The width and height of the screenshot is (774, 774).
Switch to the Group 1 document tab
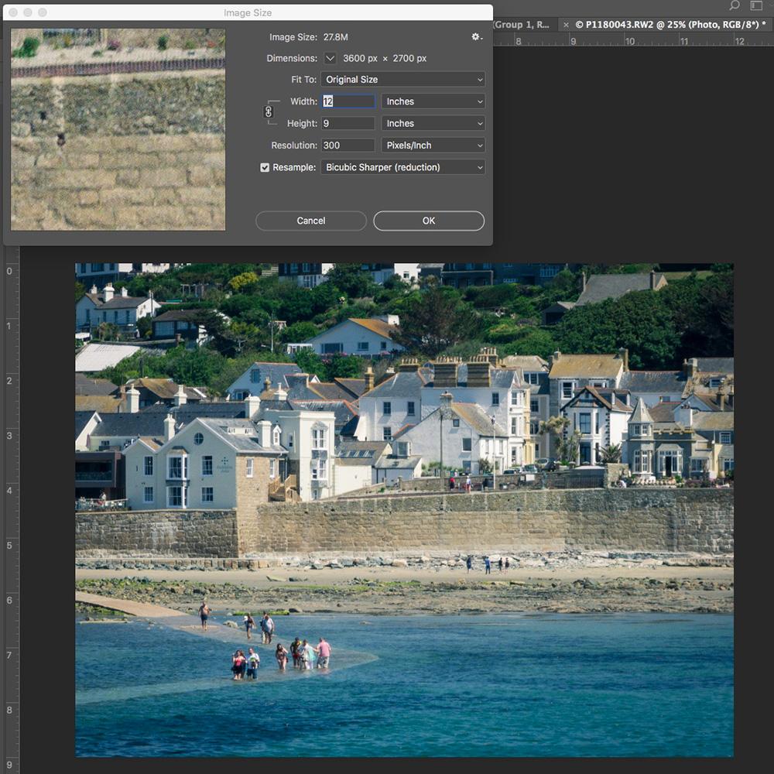pos(526,25)
